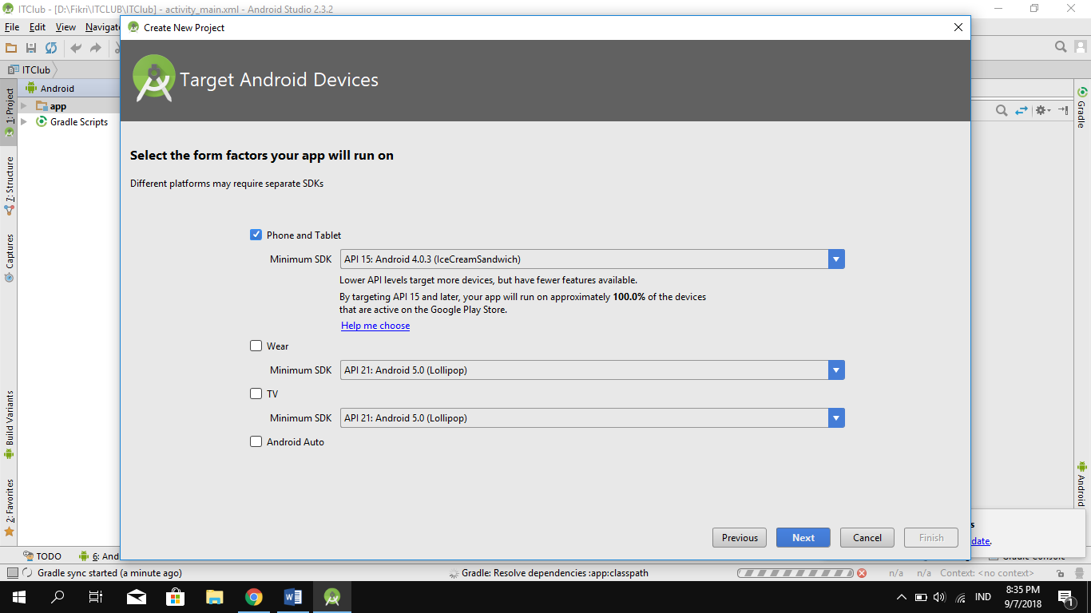The width and height of the screenshot is (1091, 613).
Task: Click the Next button
Action: click(803, 538)
